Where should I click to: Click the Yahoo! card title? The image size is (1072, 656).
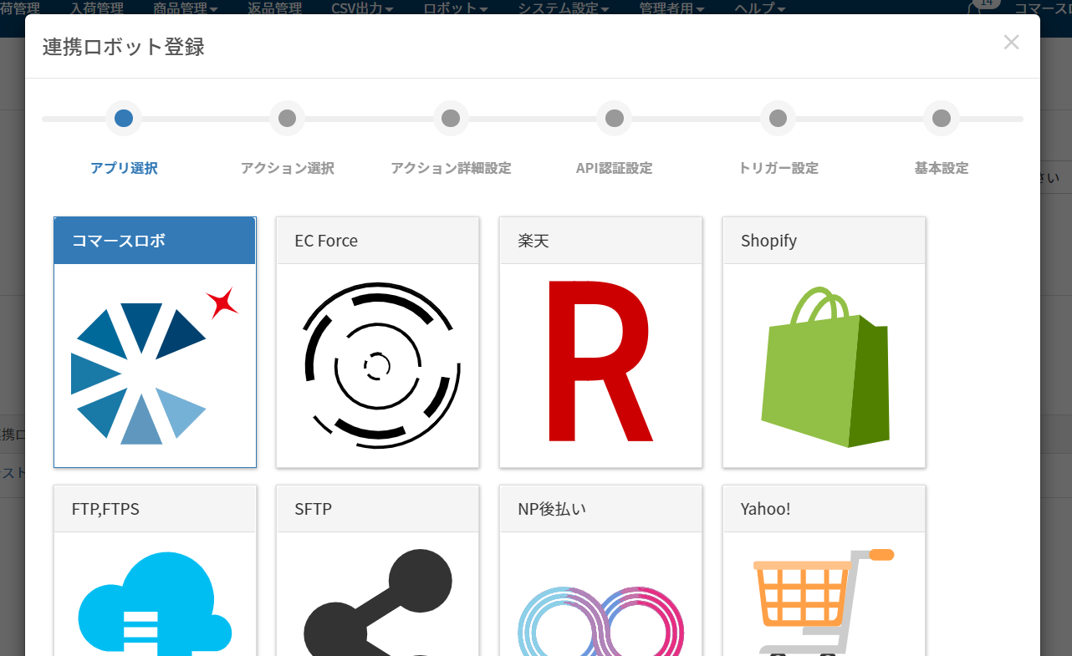point(765,509)
